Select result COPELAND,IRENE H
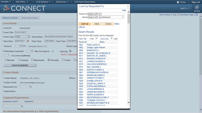Screen dimensions: 202x113 tap(96, 86)
